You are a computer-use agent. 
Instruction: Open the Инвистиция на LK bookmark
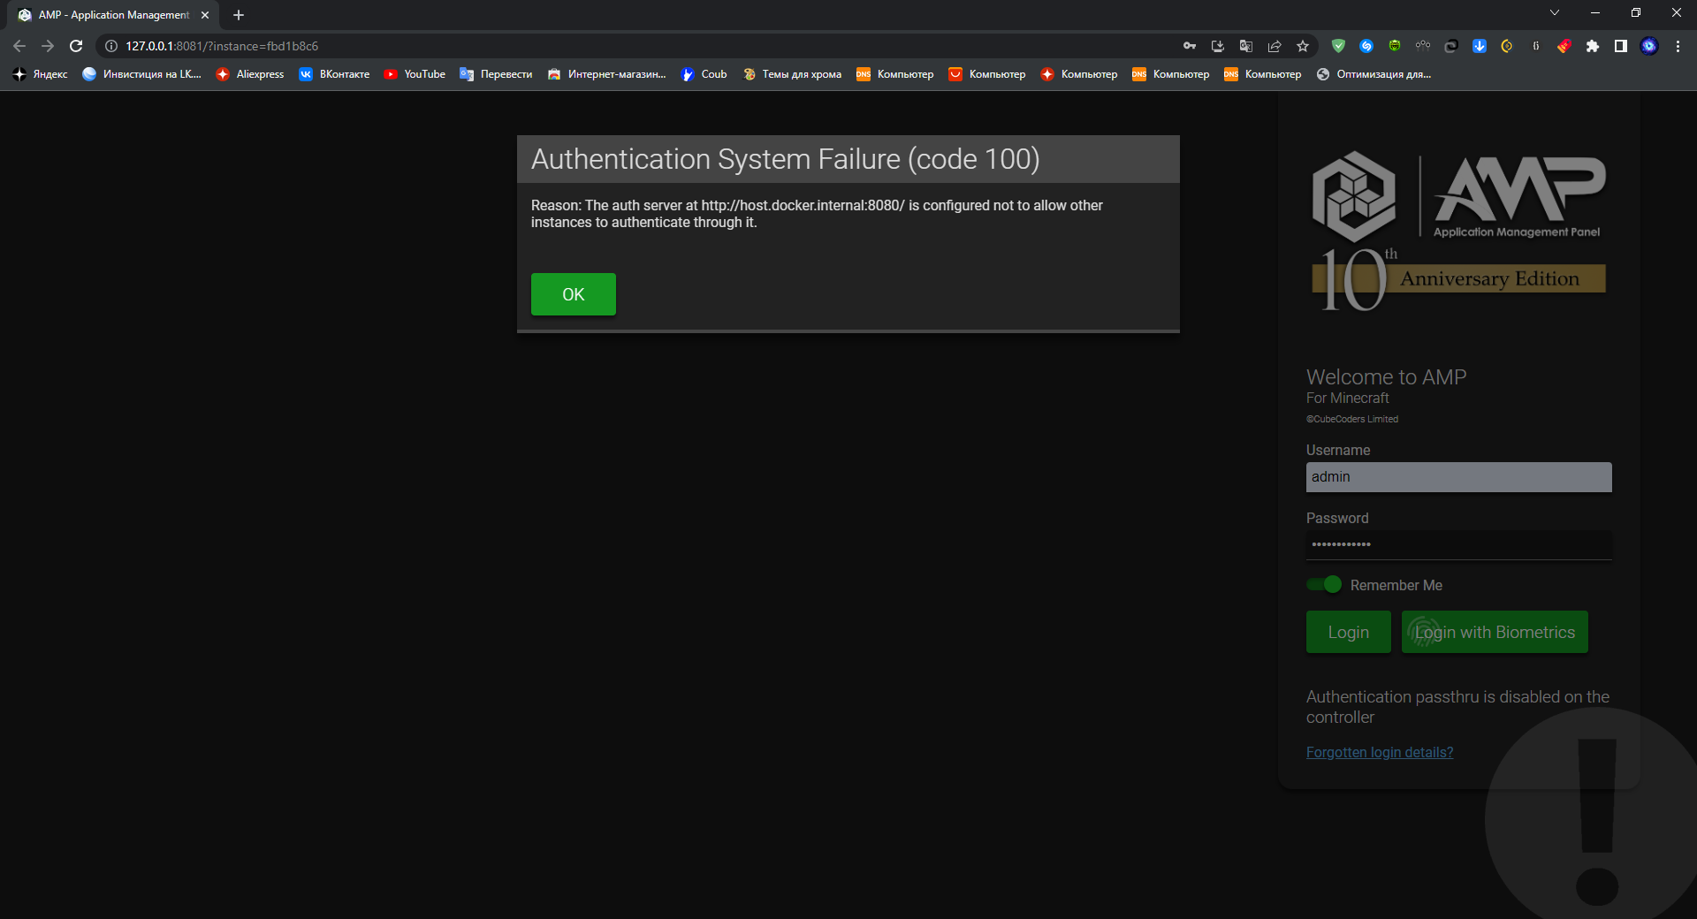(141, 74)
